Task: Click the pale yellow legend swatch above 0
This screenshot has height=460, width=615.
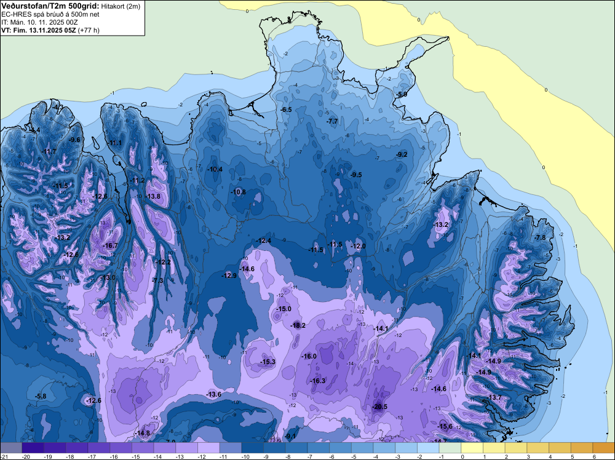Action: 472,448
